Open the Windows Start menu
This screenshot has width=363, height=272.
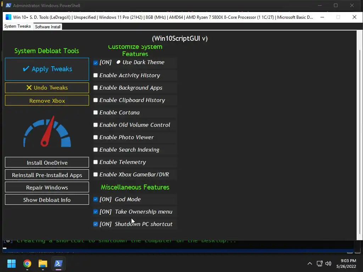[x=11, y=263]
